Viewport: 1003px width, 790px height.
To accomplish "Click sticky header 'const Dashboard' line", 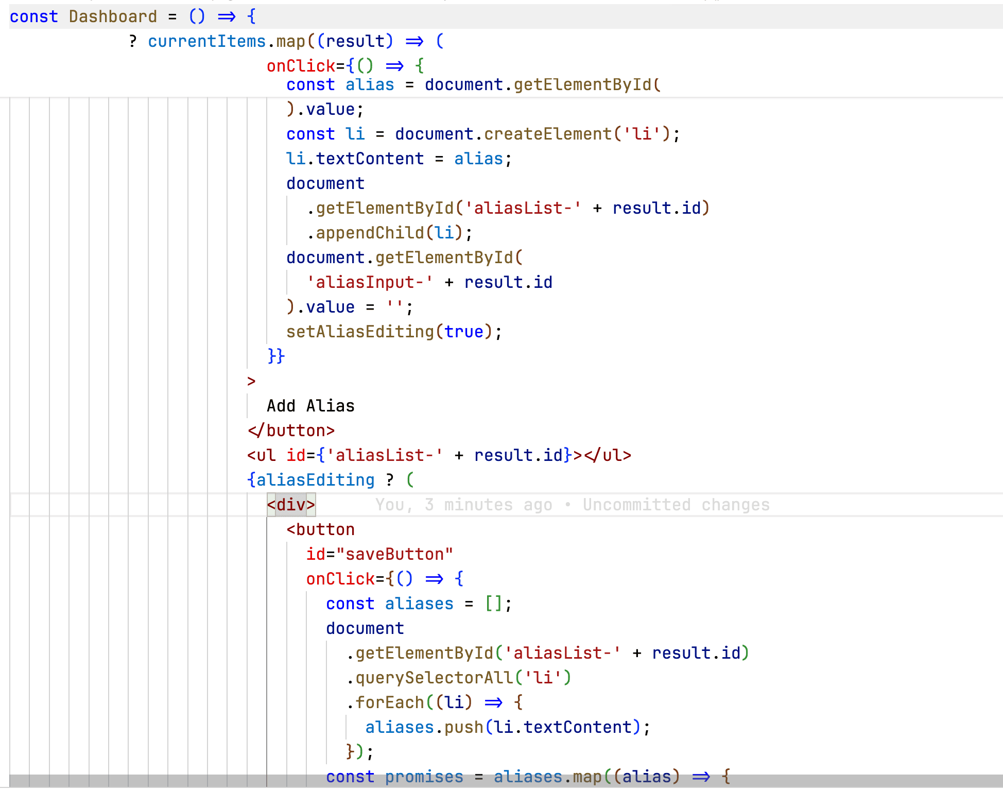I will pos(112,16).
